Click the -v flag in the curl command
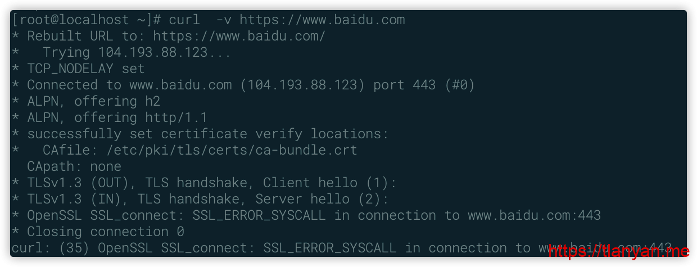Screen dimensions: 697x267 223,20
